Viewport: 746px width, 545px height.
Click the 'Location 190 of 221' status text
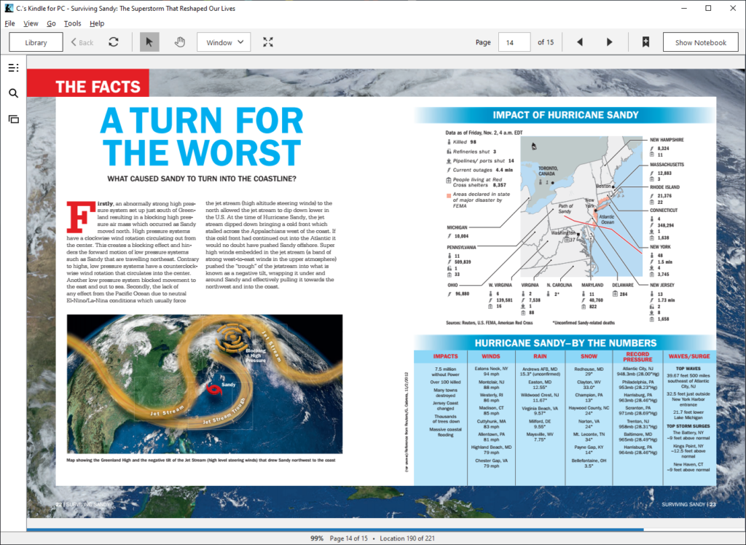(x=407, y=538)
